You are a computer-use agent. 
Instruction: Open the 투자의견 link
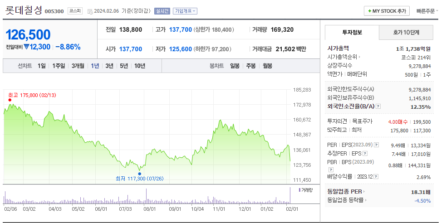(337, 121)
